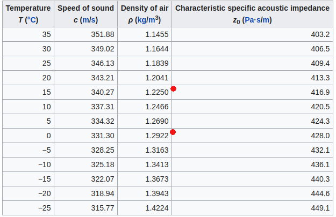Image resolution: width=336 pixels, height=217 pixels.
Task: Click the 343.21 speed value
Action: click(103, 78)
